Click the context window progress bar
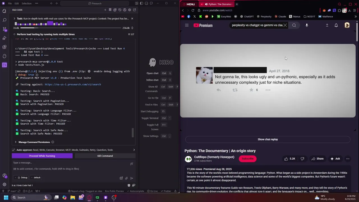359x202 pixels. click(71, 28)
